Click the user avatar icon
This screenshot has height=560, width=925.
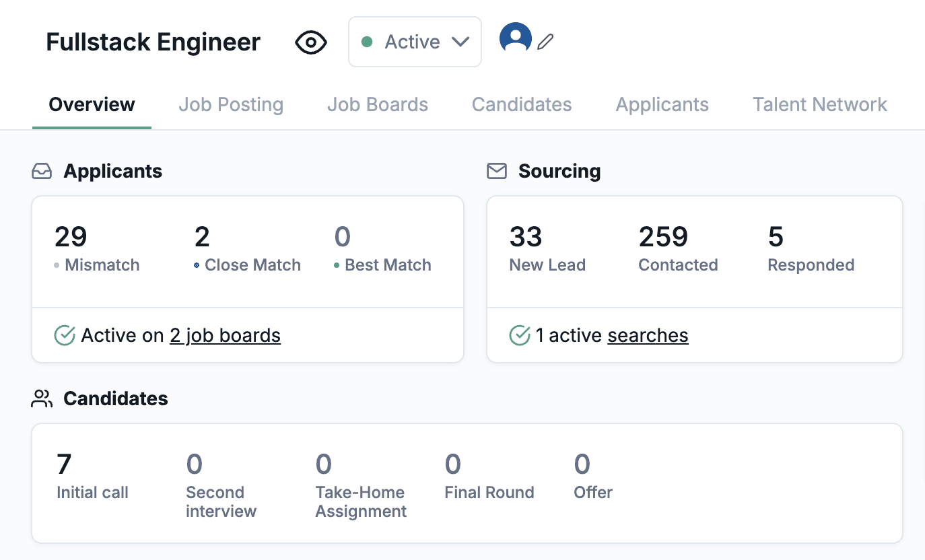(515, 38)
